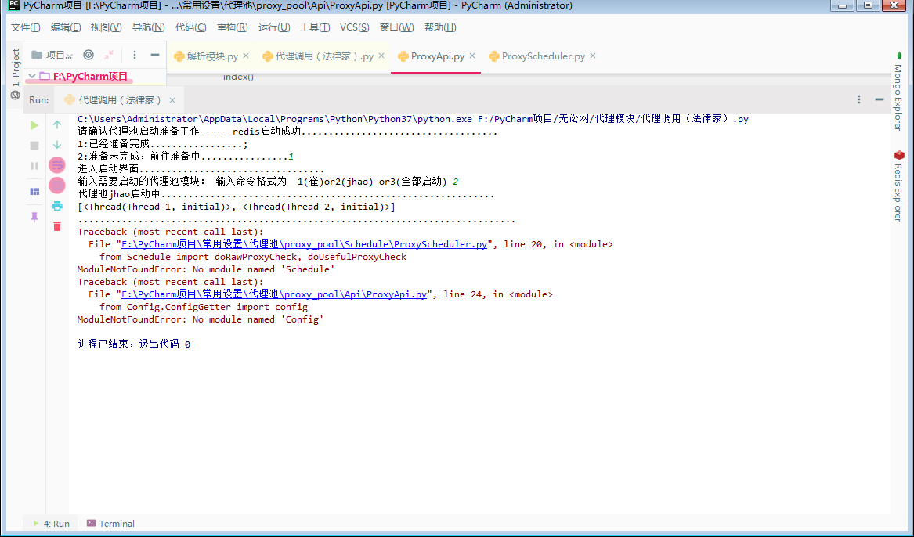The image size is (914, 537).
Task: Click the down arrow to next stack frame
Action: coord(57,145)
